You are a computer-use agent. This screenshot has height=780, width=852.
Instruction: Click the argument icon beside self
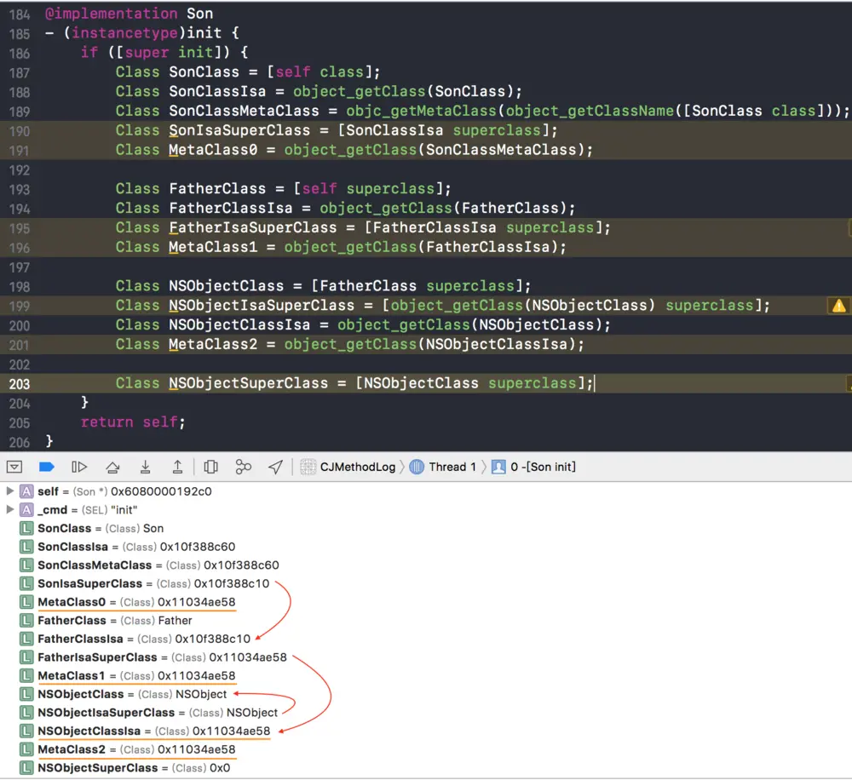[x=26, y=491]
